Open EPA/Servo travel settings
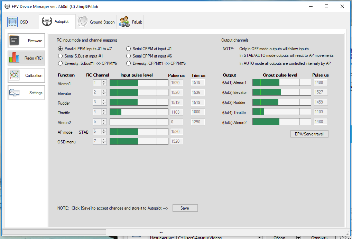Image resolution: width=352 pixels, height=239 pixels. [x=309, y=134]
